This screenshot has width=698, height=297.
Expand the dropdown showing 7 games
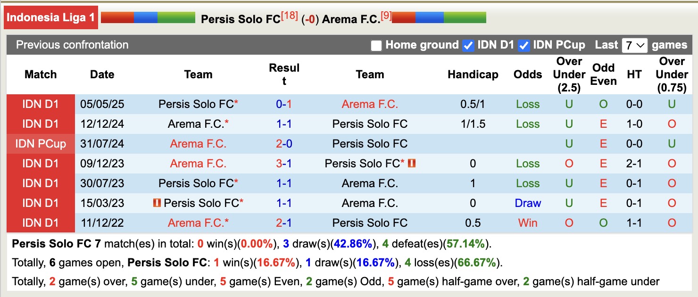634,45
